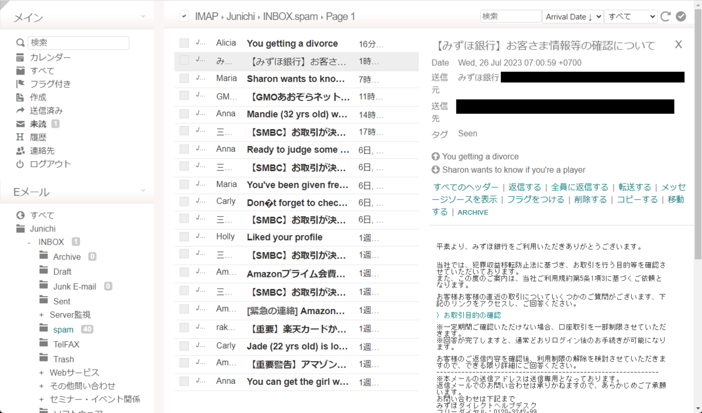Click the sent arrow icon beside 送信済み
702x413 pixels.
pos(20,110)
